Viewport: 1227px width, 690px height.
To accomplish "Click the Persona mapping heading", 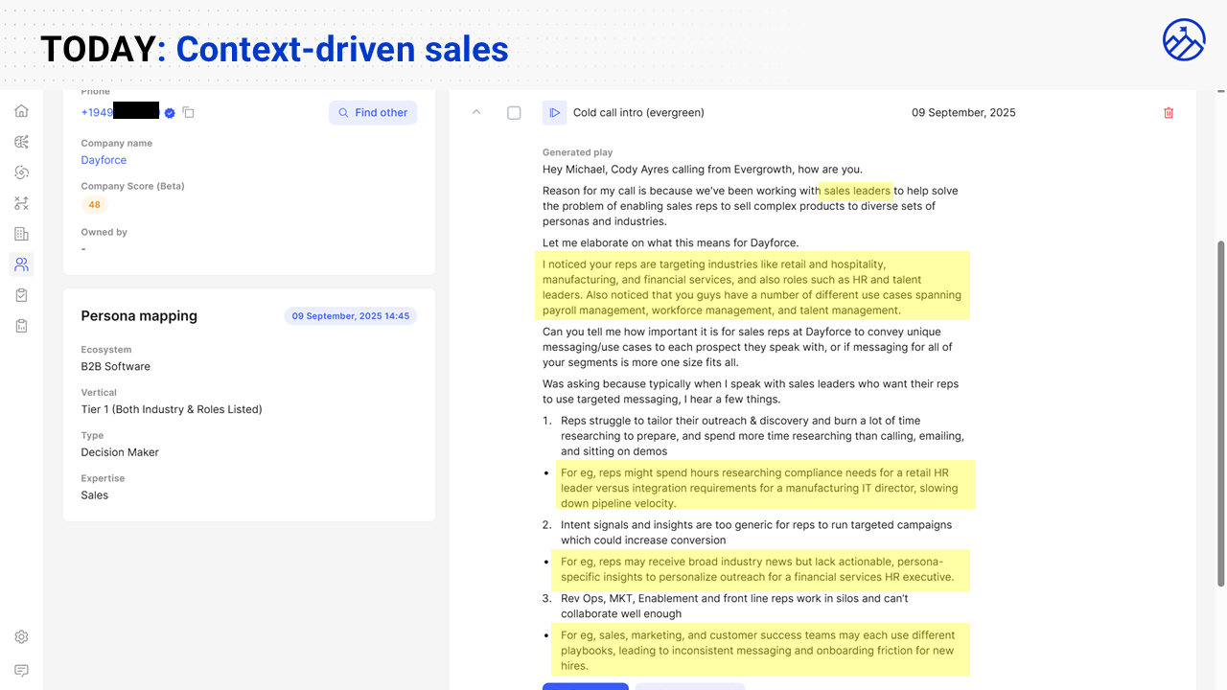I will [139, 316].
